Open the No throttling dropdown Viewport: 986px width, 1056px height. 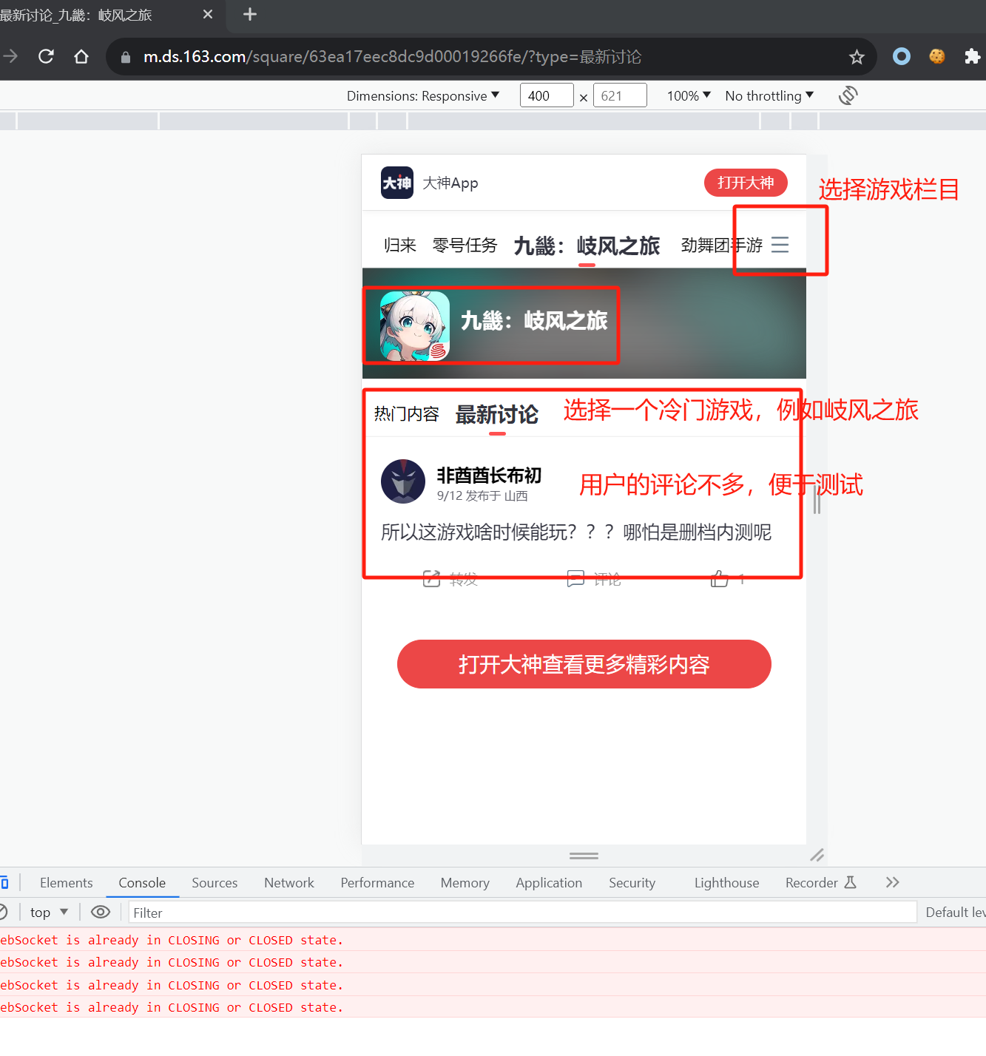point(769,95)
